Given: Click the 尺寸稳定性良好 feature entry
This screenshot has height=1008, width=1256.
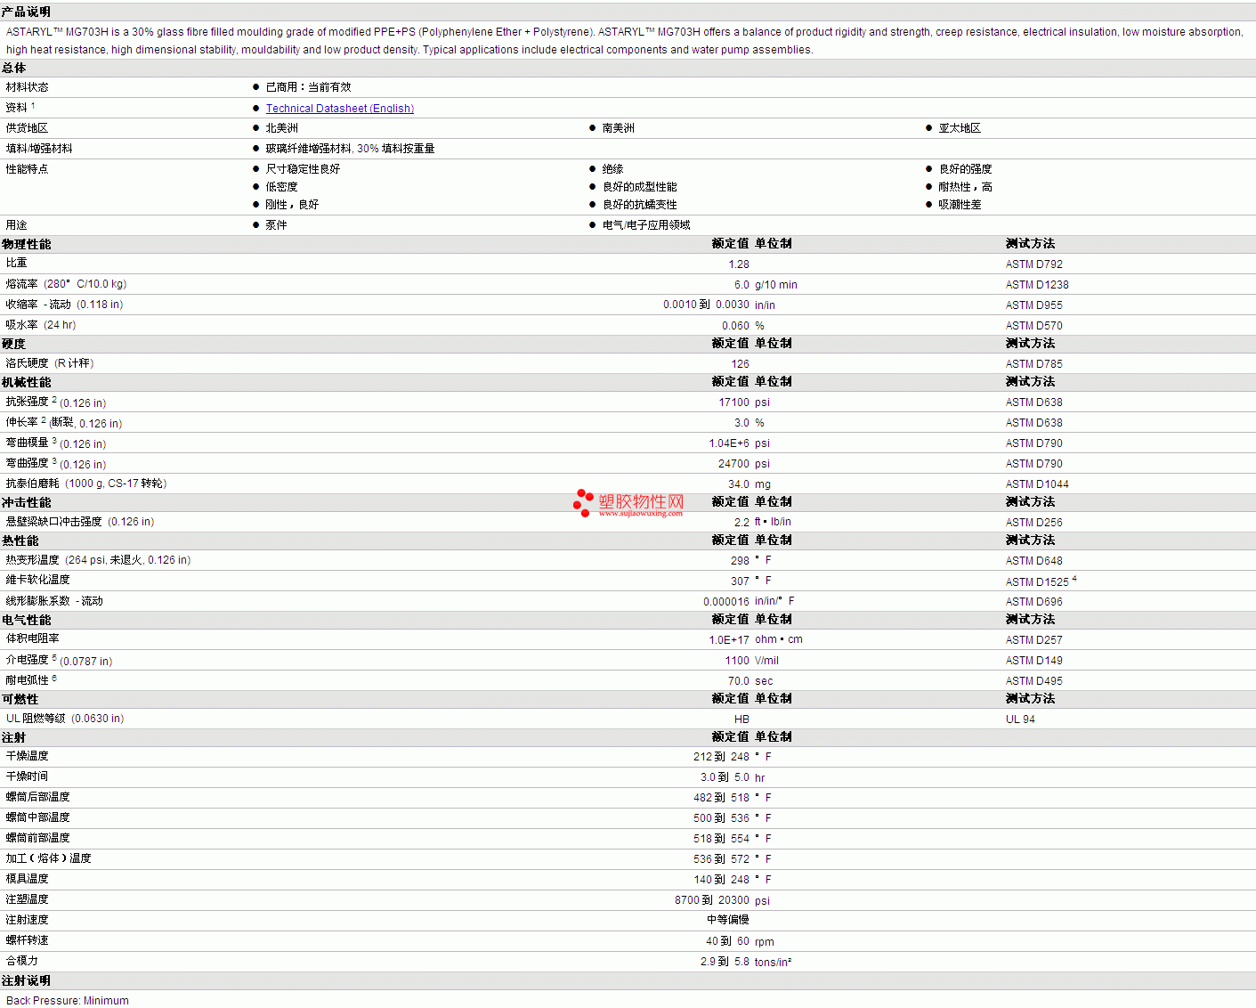Looking at the screenshot, I should [303, 169].
